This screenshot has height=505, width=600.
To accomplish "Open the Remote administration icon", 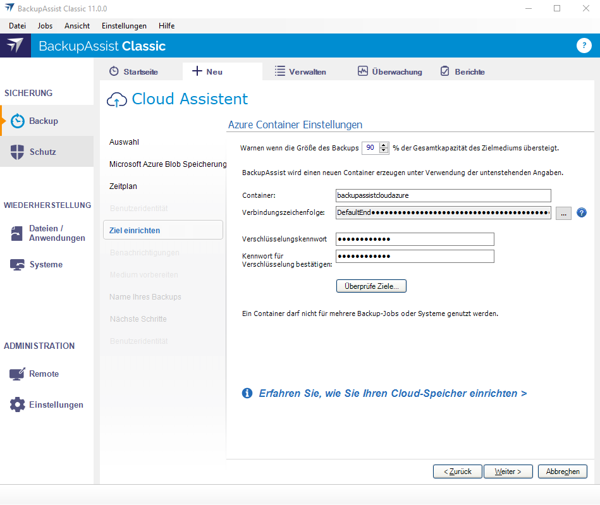I will coord(17,374).
